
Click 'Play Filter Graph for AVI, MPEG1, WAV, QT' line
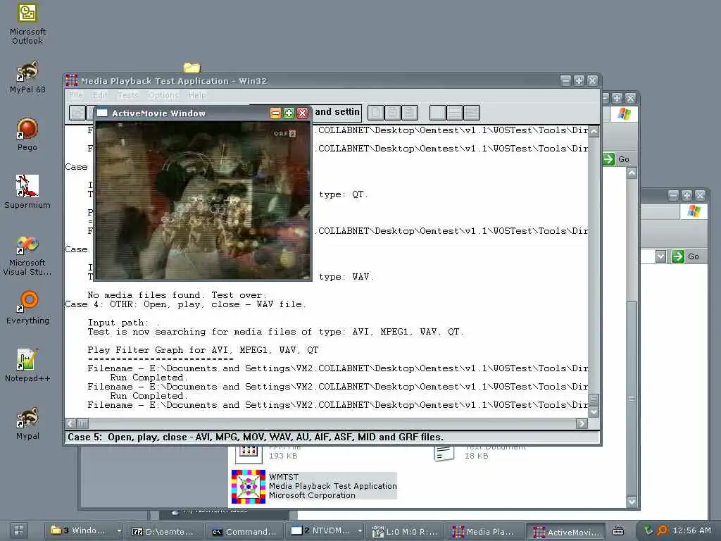point(203,349)
